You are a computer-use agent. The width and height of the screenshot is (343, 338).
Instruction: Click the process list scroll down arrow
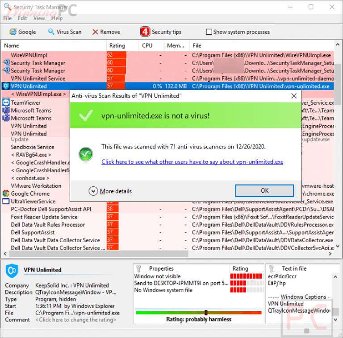[x=338, y=246]
